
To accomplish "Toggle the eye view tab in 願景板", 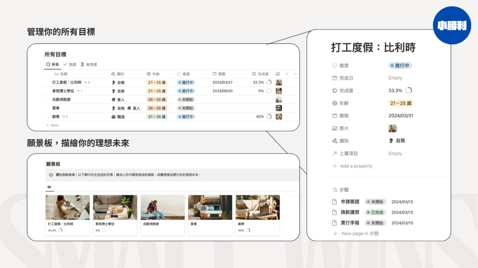I will pos(49,187).
